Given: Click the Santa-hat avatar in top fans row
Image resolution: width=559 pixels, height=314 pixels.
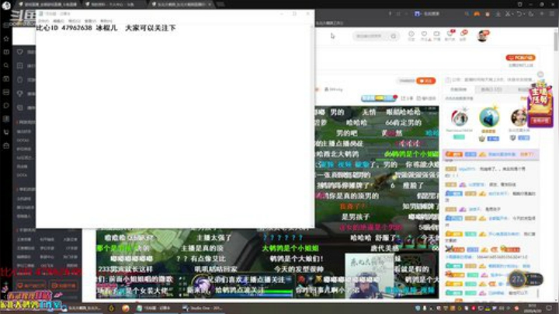Looking at the screenshot, I should [459, 118].
